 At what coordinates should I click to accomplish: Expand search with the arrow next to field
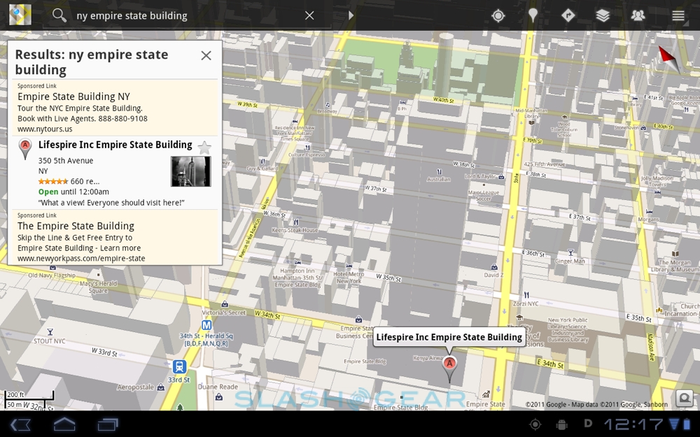click(351, 15)
